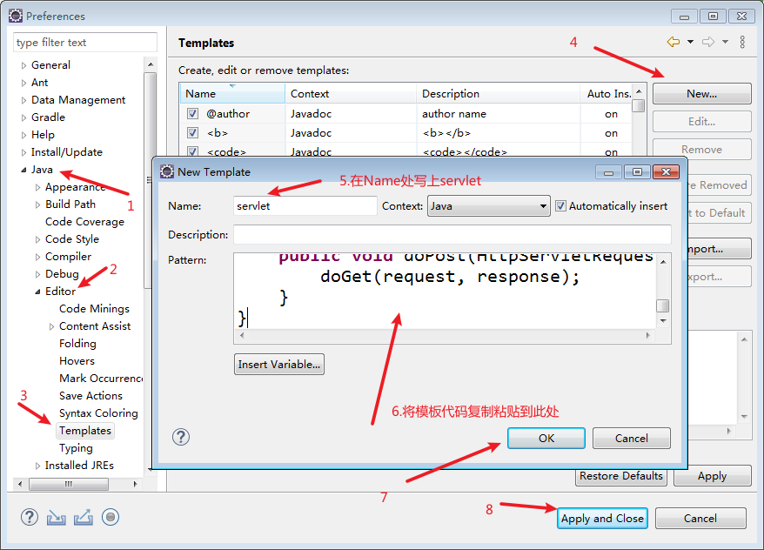Click Cancel in Preferences window
Screen dimensions: 764x550
pyautogui.click(x=700, y=519)
